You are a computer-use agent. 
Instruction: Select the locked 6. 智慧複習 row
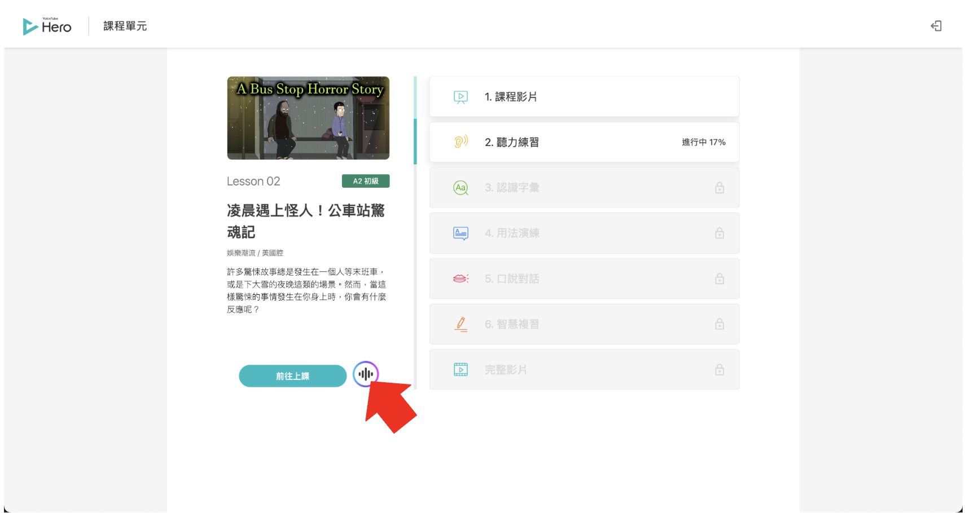584,324
